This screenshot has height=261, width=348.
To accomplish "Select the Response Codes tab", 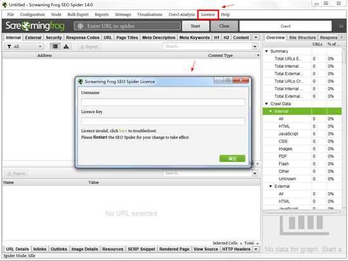I will click(x=82, y=37).
